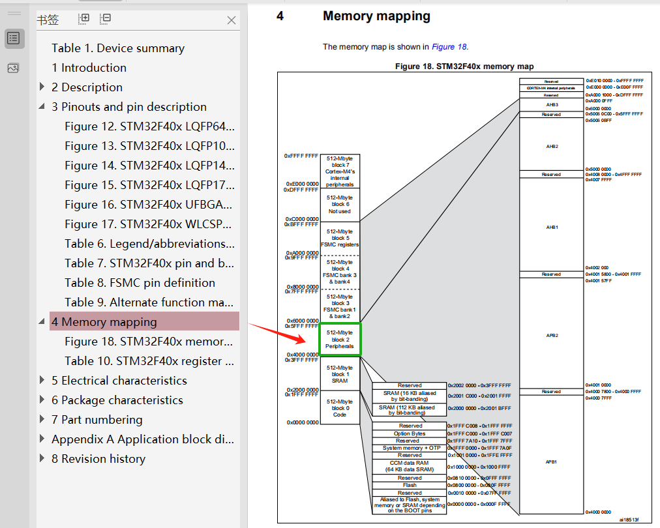Expand the 5 Electrical characteristics bookmark
Screen dimensions: 660x528
tap(42, 380)
